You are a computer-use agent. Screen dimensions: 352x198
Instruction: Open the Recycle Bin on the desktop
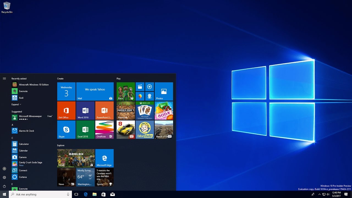click(7, 7)
